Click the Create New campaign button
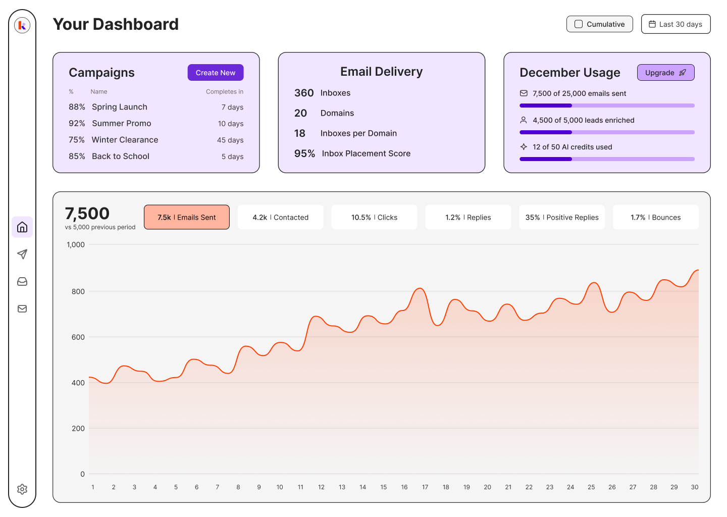 point(216,73)
